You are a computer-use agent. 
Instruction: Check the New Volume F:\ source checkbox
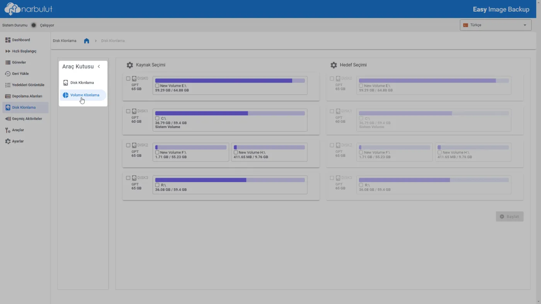coord(157,152)
